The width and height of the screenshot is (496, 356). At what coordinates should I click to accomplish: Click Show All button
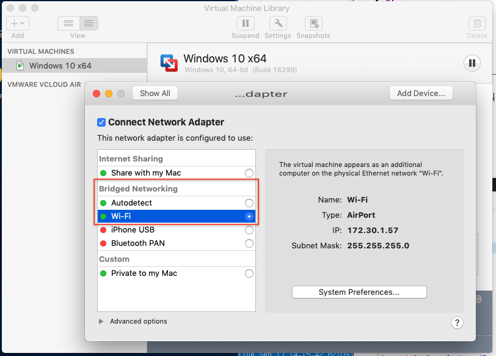[155, 94]
